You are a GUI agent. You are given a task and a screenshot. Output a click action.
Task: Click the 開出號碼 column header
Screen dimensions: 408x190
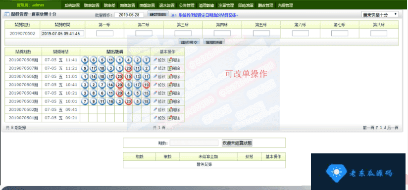pyautogui.click(x=115, y=51)
